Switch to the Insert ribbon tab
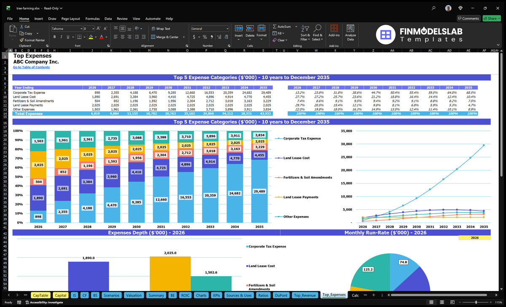Image resolution: width=506 pixels, height=307 pixels. click(38, 19)
